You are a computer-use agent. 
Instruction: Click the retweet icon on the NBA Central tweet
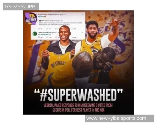click(47, 29)
